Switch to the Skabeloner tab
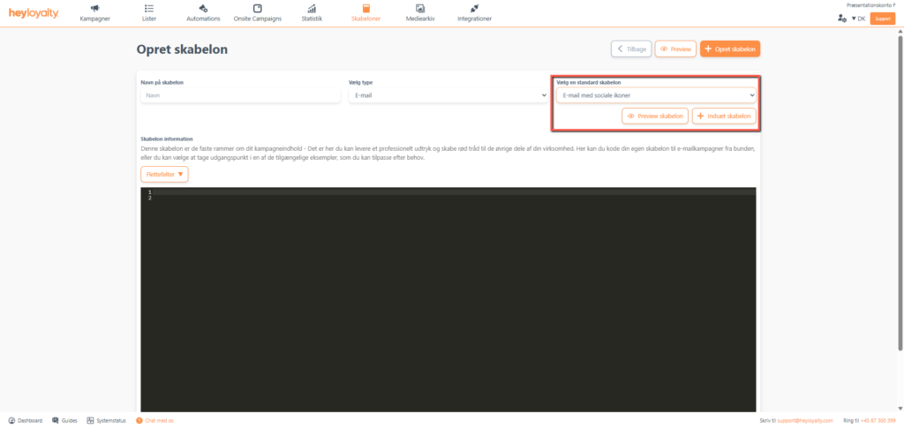Image resolution: width=904 pixels, height=429 pixels. tap(365, 13)
